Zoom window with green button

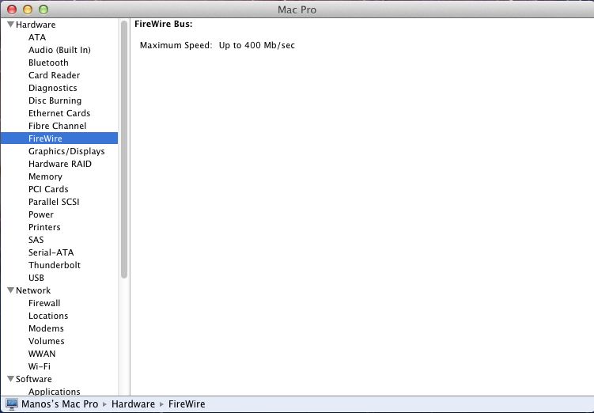[x=44, y=9]
